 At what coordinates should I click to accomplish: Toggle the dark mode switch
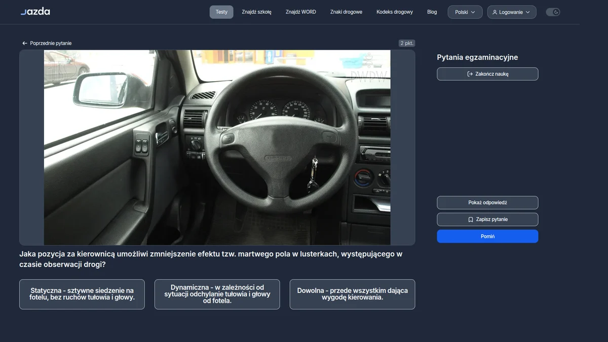(x=553, y=12)
